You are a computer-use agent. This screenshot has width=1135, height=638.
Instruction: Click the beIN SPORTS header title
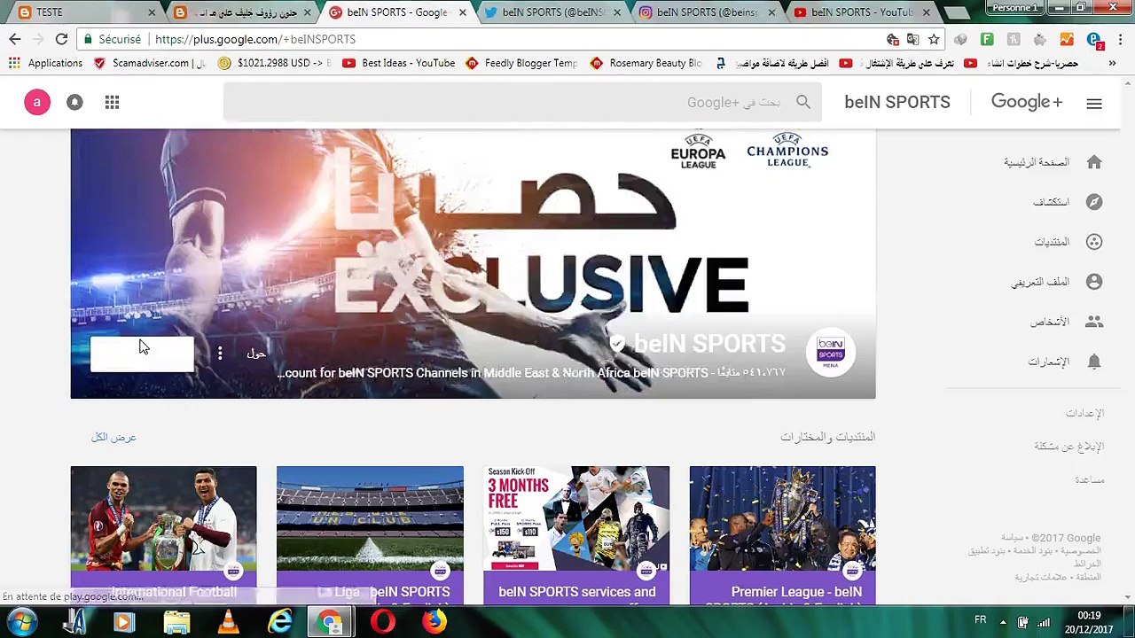897,102
